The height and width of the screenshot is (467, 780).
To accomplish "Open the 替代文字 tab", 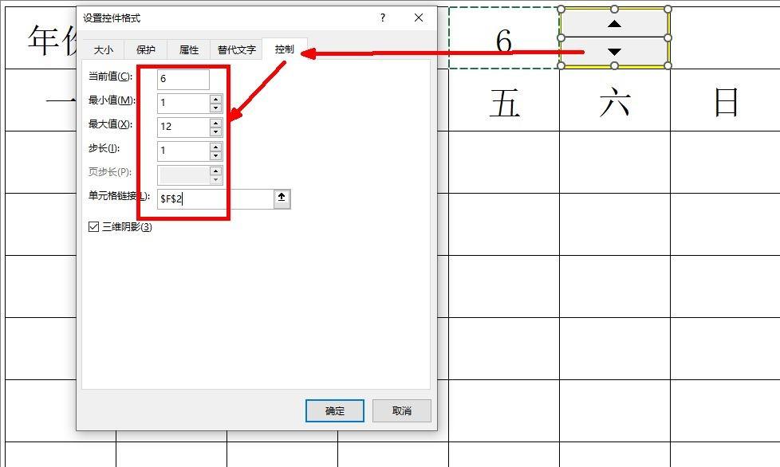I will click(x=236, y=49).
